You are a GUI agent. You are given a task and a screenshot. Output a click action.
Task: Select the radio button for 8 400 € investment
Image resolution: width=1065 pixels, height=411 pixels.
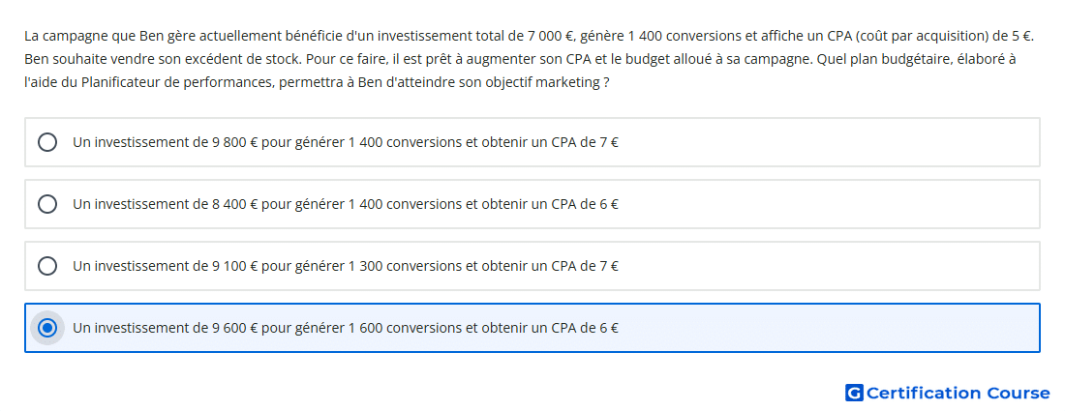[x=47, y=204]
